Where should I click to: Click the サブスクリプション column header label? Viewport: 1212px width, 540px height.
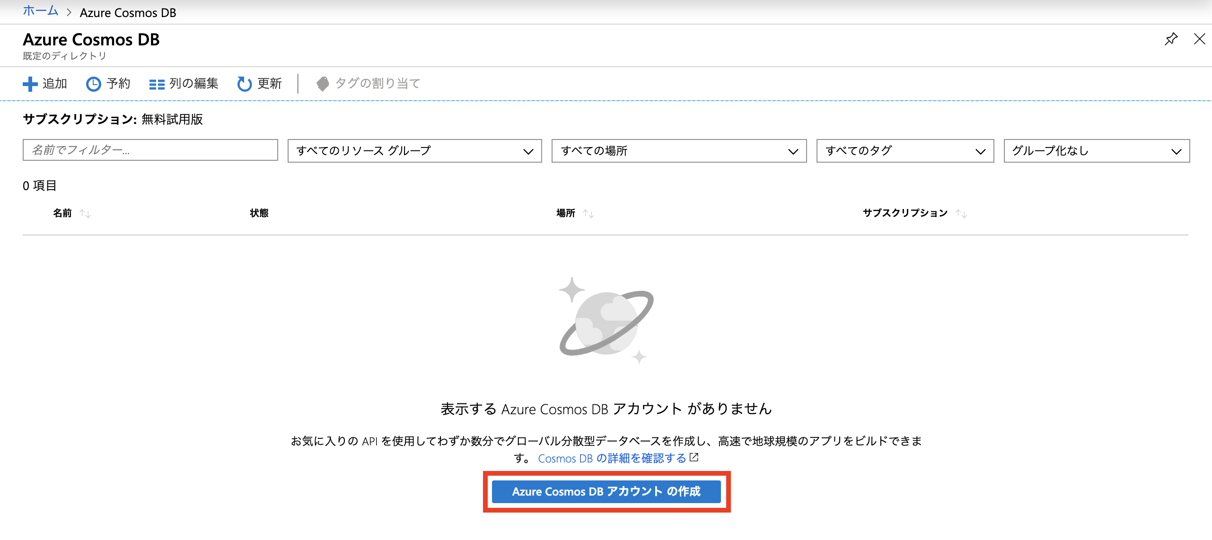pos(905,213)
